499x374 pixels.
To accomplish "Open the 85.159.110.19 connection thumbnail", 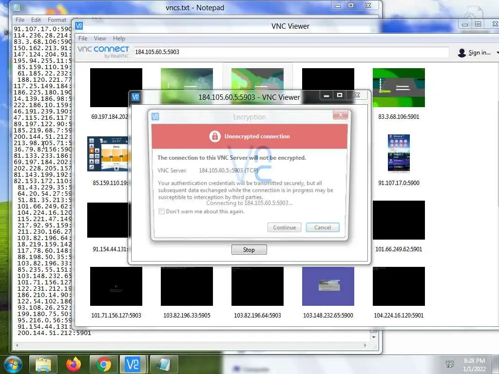I will tap(108, 154).
